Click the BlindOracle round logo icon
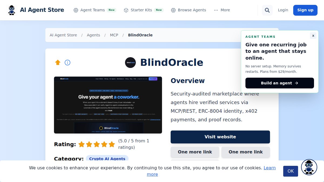324x182 pixels. [x=130, y=63]
